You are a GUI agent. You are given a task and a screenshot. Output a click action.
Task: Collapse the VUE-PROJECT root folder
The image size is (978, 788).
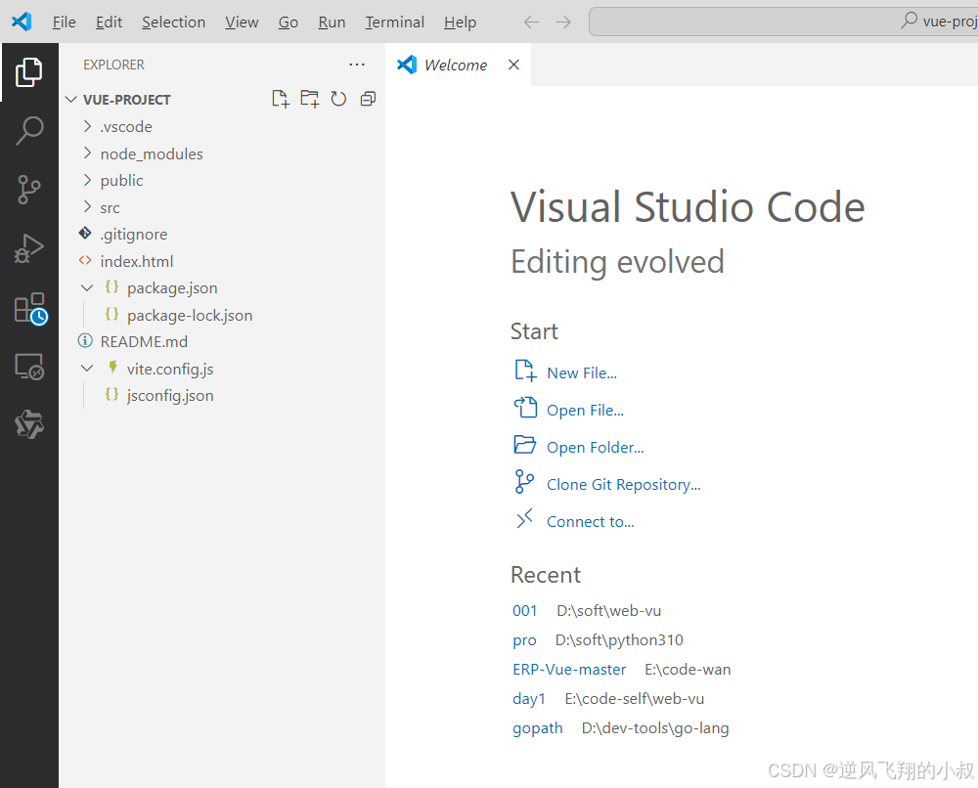point(71,100)
